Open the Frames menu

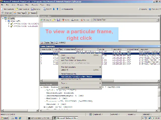pos(20,5)
